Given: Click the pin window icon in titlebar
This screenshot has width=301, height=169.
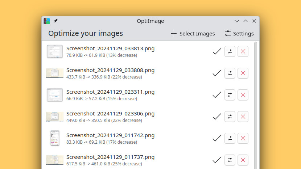Looking at the screenshot, I should [55, 21].
